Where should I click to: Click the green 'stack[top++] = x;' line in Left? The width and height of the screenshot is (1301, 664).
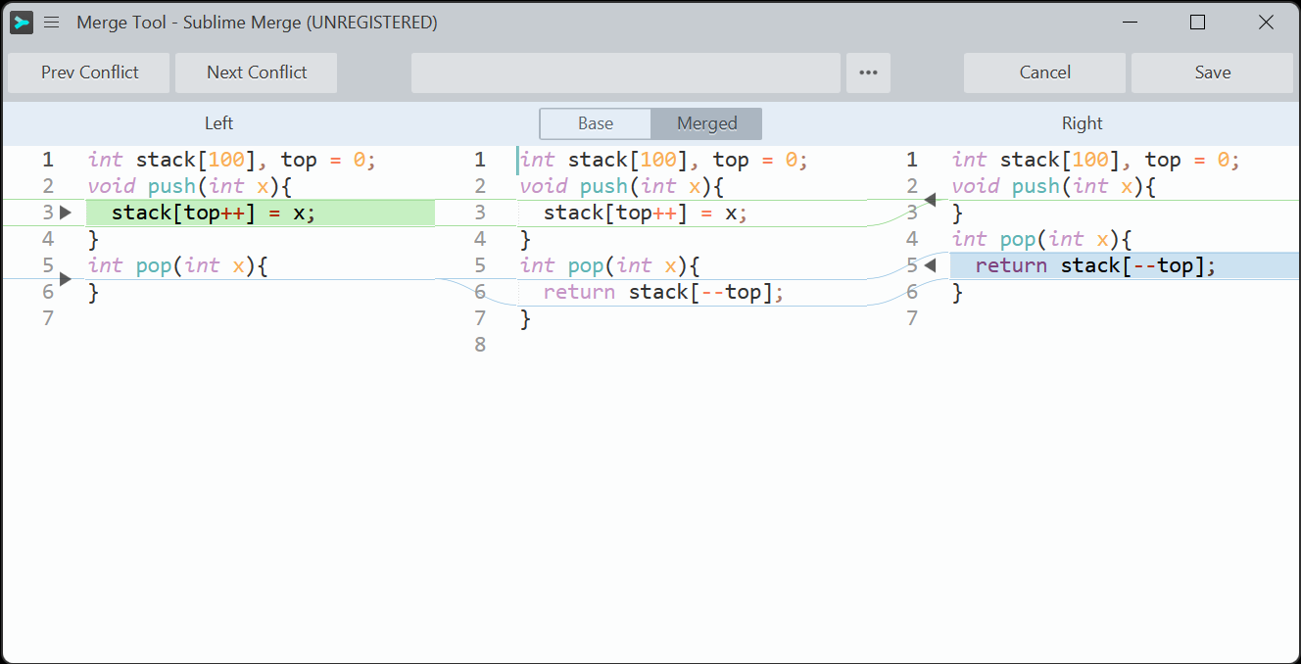pos(261,213)
